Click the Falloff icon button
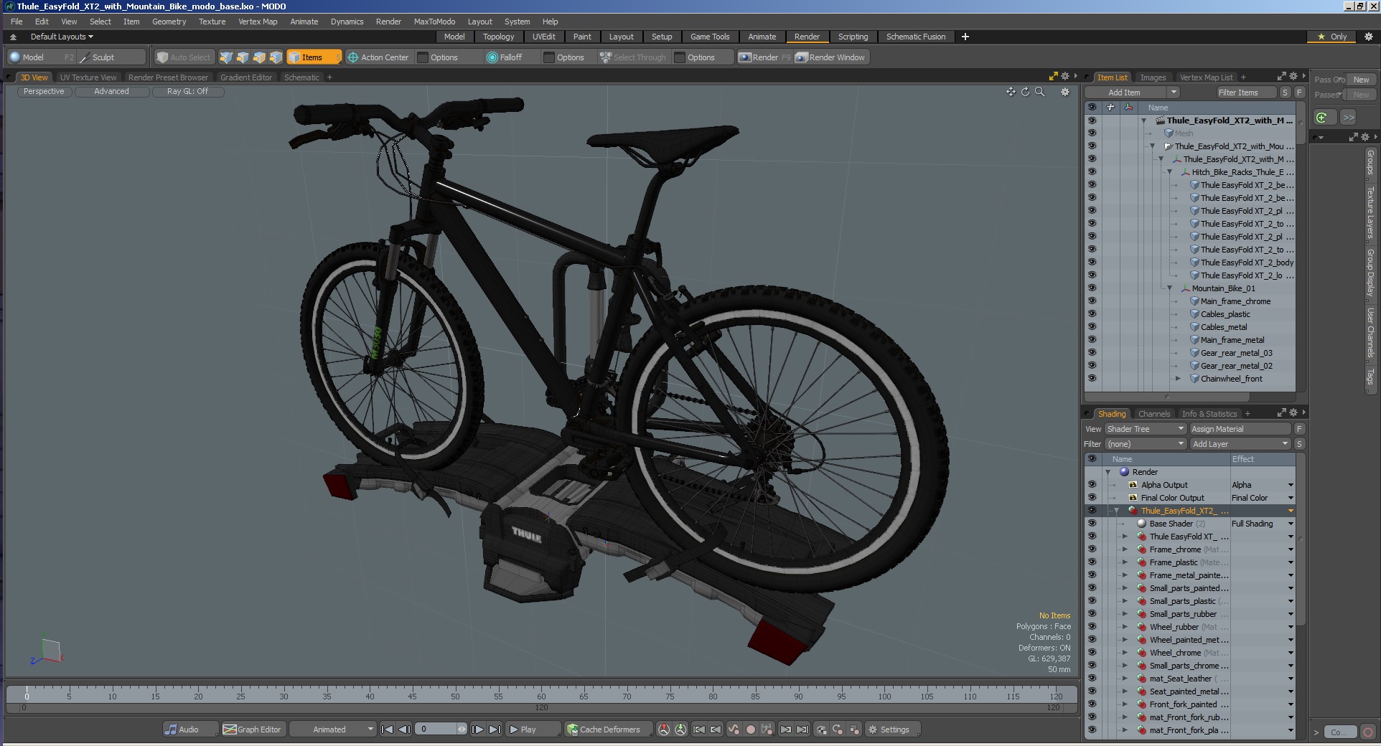 pyautogui.click(x=492, y=57)
